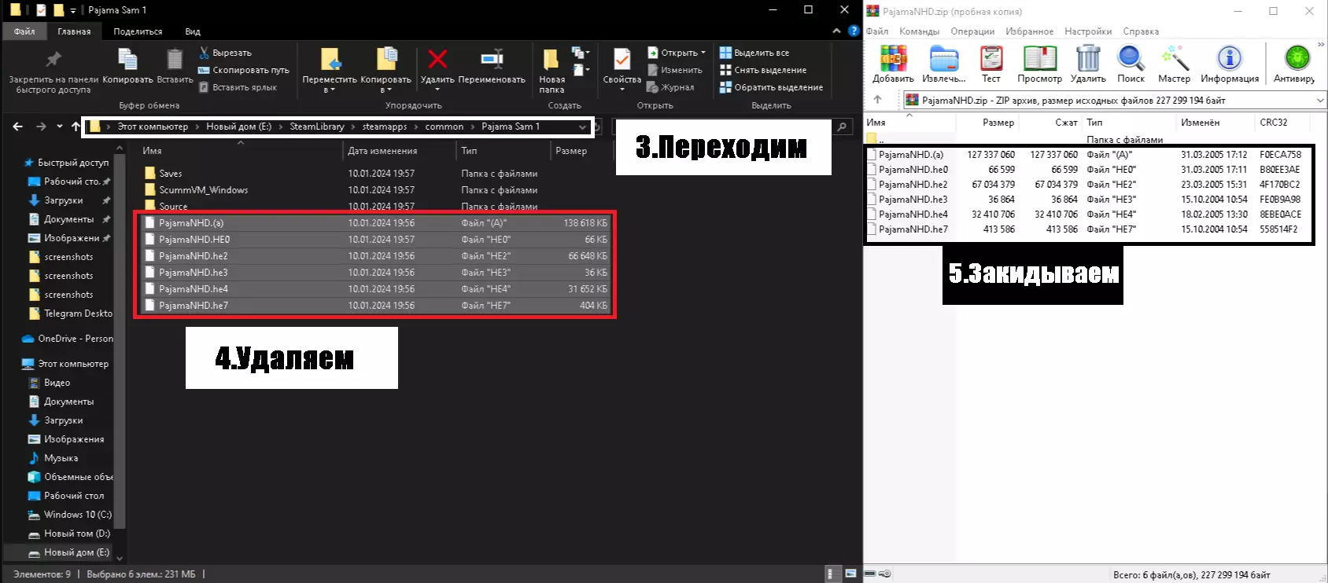Click SteamLibrary in Explorer address bar
Viewport: 1328px width, 583px height.
317,126
